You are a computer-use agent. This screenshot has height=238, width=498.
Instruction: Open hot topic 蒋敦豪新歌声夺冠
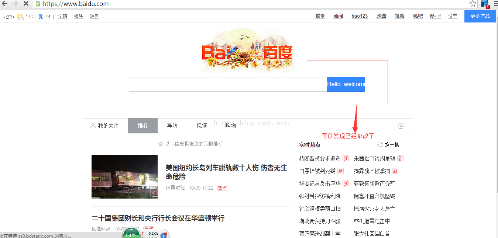374,183
